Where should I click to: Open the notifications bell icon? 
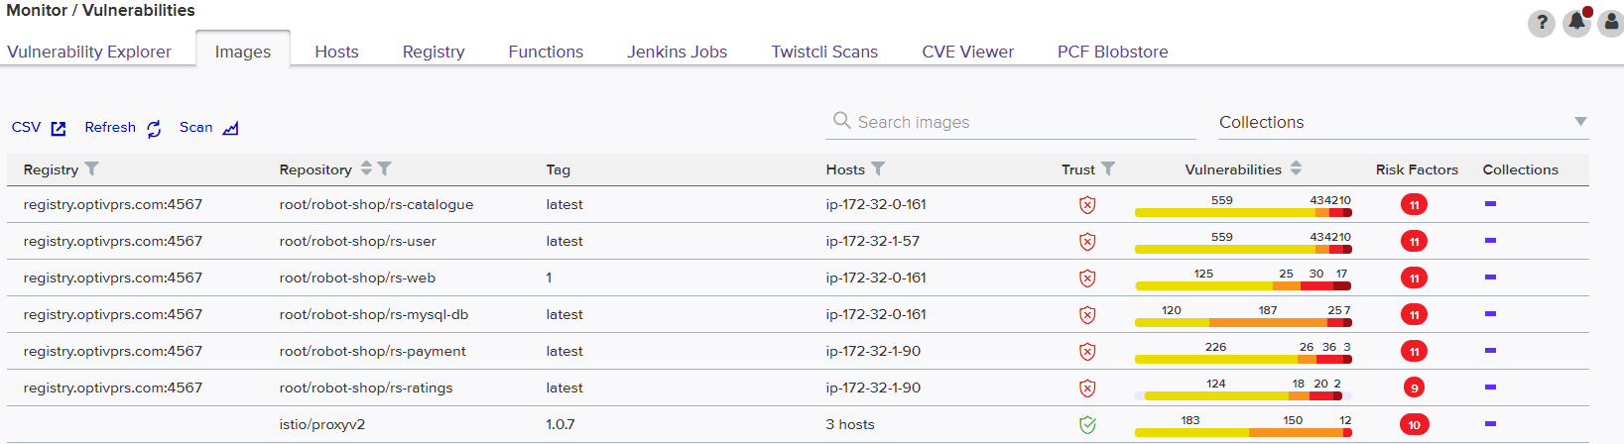[1576, 23]
